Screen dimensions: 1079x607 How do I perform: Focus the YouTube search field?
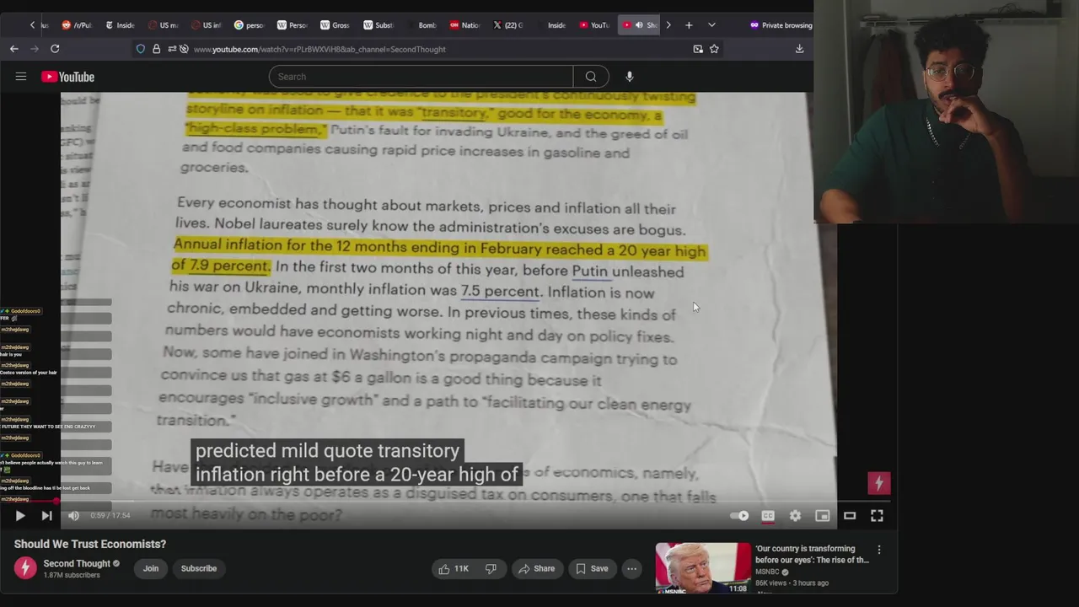(x=421, y=77)
